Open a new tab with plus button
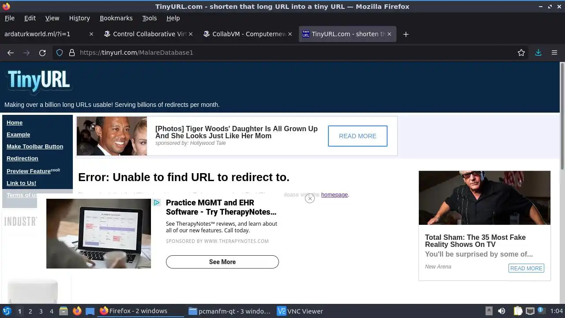 tap(406, 34)
